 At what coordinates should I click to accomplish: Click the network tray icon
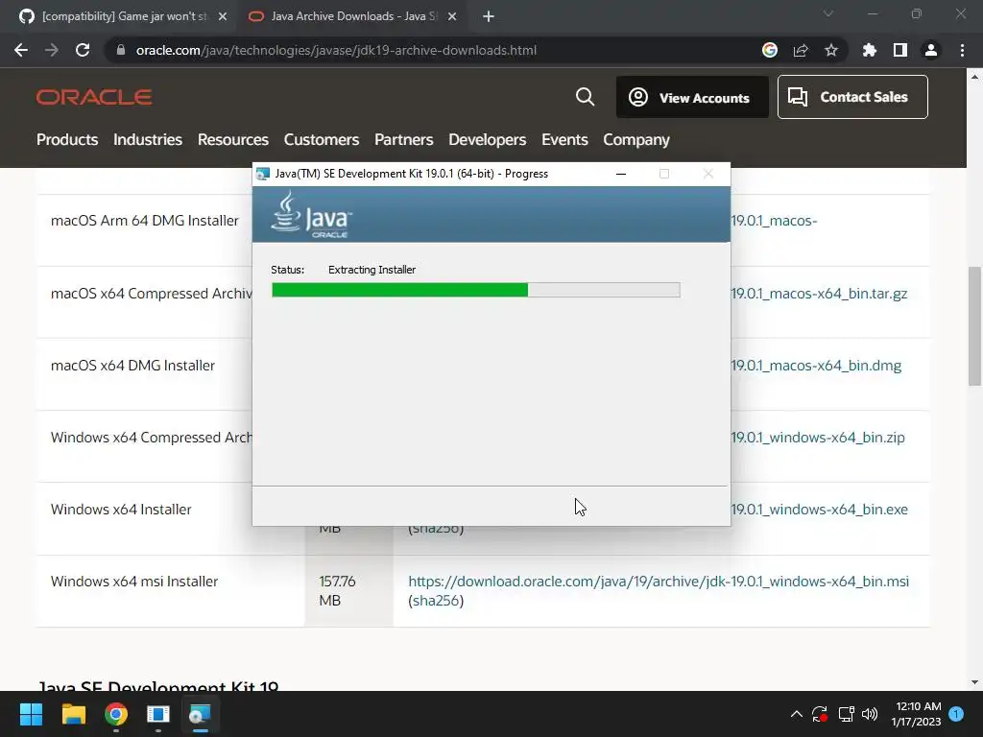point(846,714)
